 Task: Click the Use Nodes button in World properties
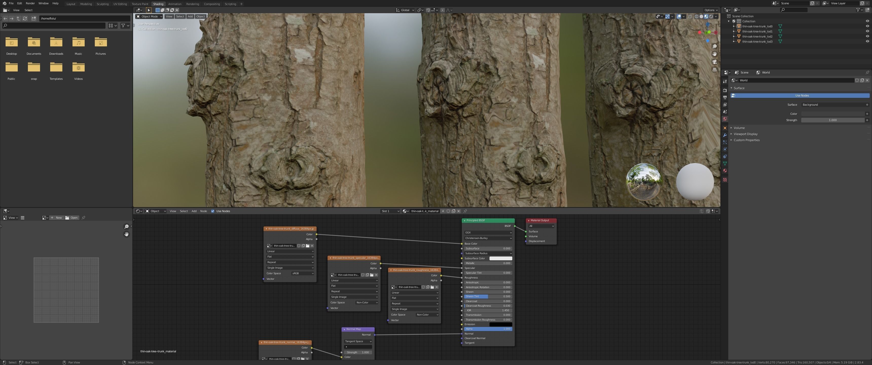pos(800,96)
